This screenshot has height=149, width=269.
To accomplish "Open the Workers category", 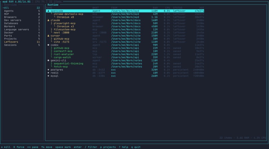I will (21, 26).
